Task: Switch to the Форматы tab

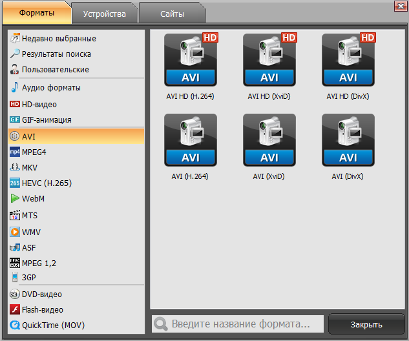Action: point(37,13)
